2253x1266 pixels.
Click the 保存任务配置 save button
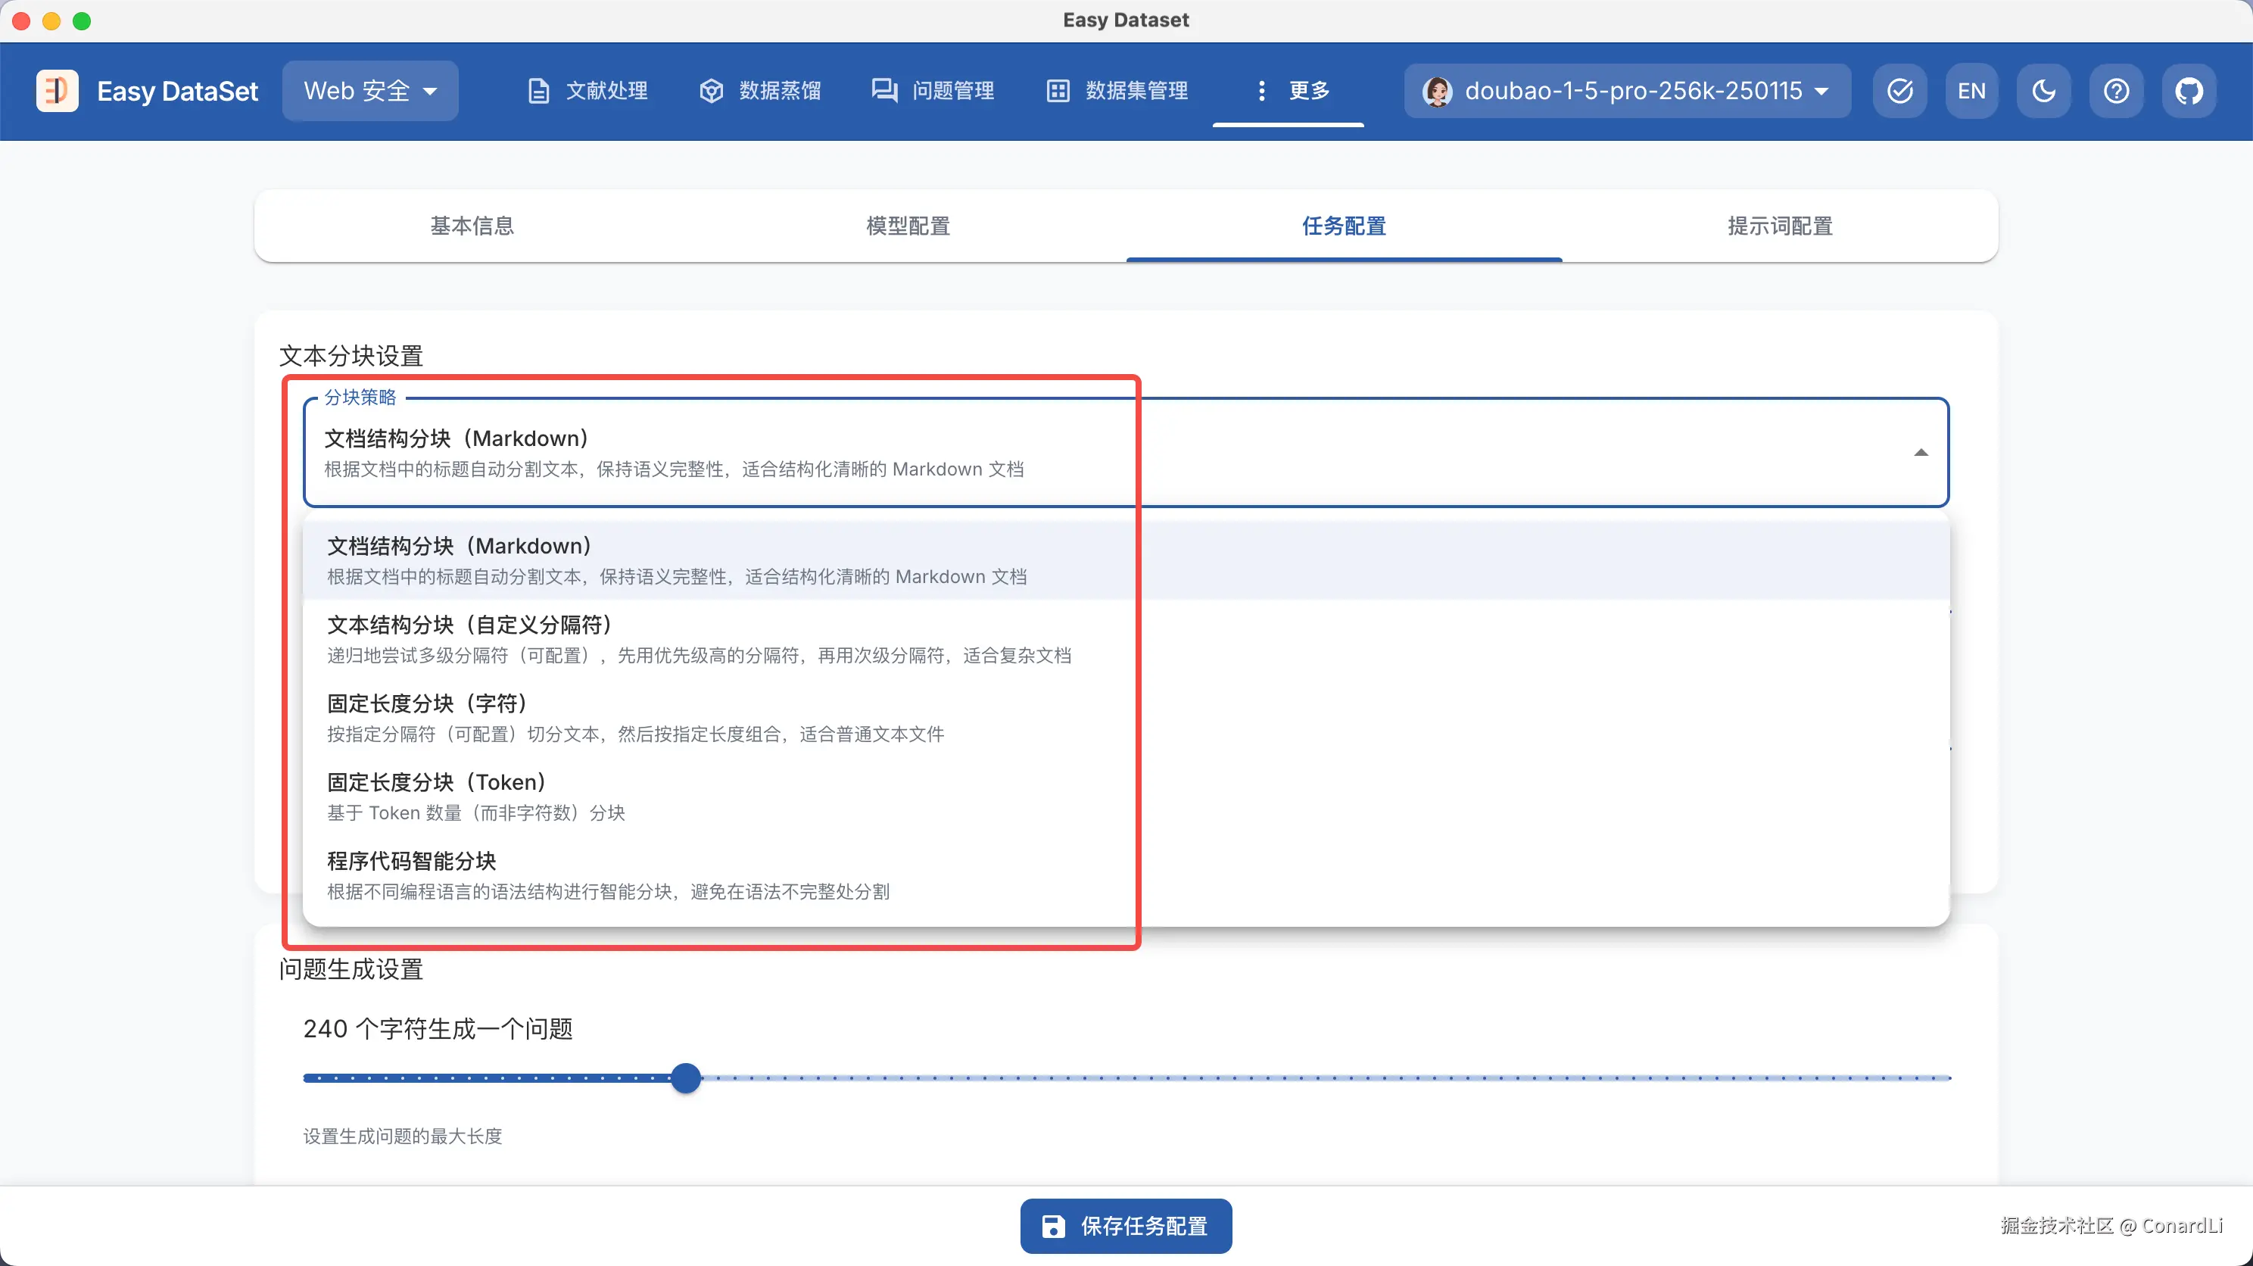click(1126, 1226)
